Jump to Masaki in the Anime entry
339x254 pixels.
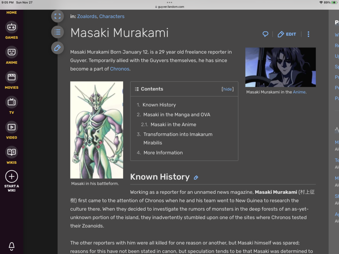pyautogui.click(x=173, y=125)
